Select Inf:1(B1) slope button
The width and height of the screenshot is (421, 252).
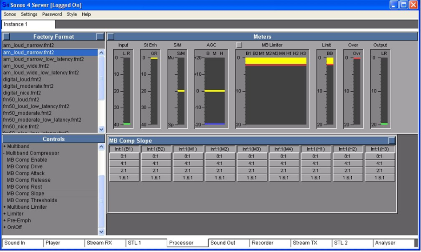point(124,149)
